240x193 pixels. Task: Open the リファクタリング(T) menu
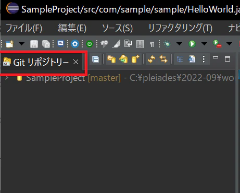180,28
